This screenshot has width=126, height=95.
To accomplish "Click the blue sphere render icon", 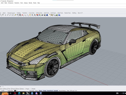I will tap(47, 15).
